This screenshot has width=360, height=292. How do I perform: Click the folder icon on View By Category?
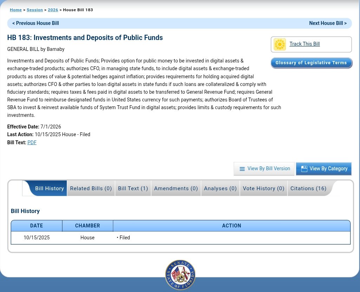tap(304, 169)
